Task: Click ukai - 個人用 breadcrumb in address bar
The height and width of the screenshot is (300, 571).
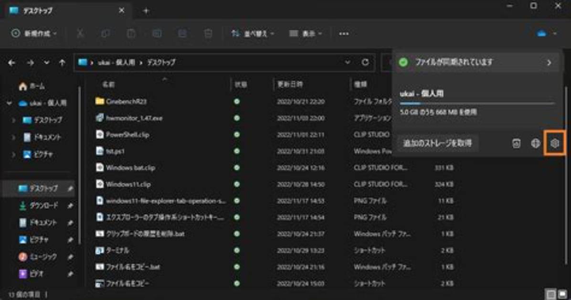Action: click(x=116, y=63)
